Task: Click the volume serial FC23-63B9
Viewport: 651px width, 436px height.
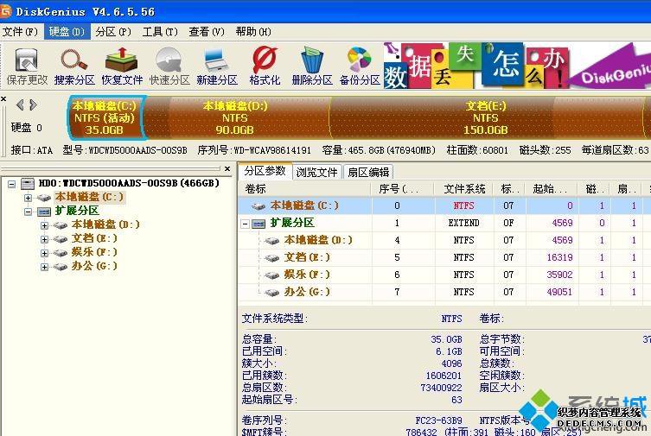Action: click(x=438, y=420)
